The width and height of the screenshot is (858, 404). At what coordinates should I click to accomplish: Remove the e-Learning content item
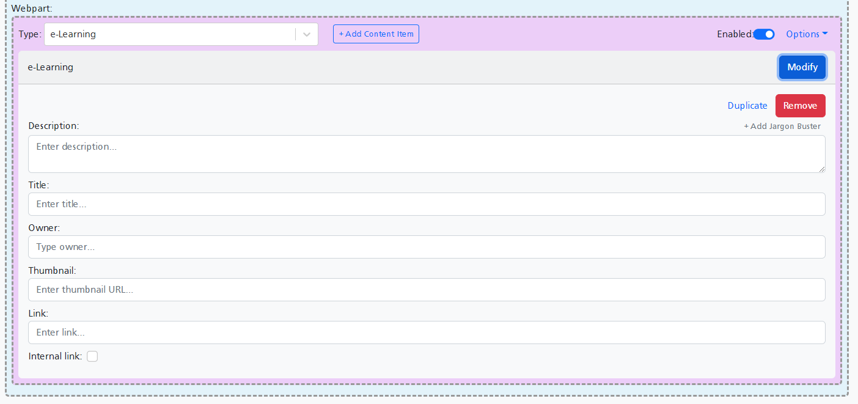(x=800, y=106)
